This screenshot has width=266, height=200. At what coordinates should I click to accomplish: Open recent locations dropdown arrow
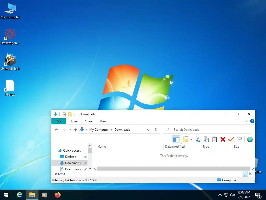pyautogui.click(x=70, y=130)
